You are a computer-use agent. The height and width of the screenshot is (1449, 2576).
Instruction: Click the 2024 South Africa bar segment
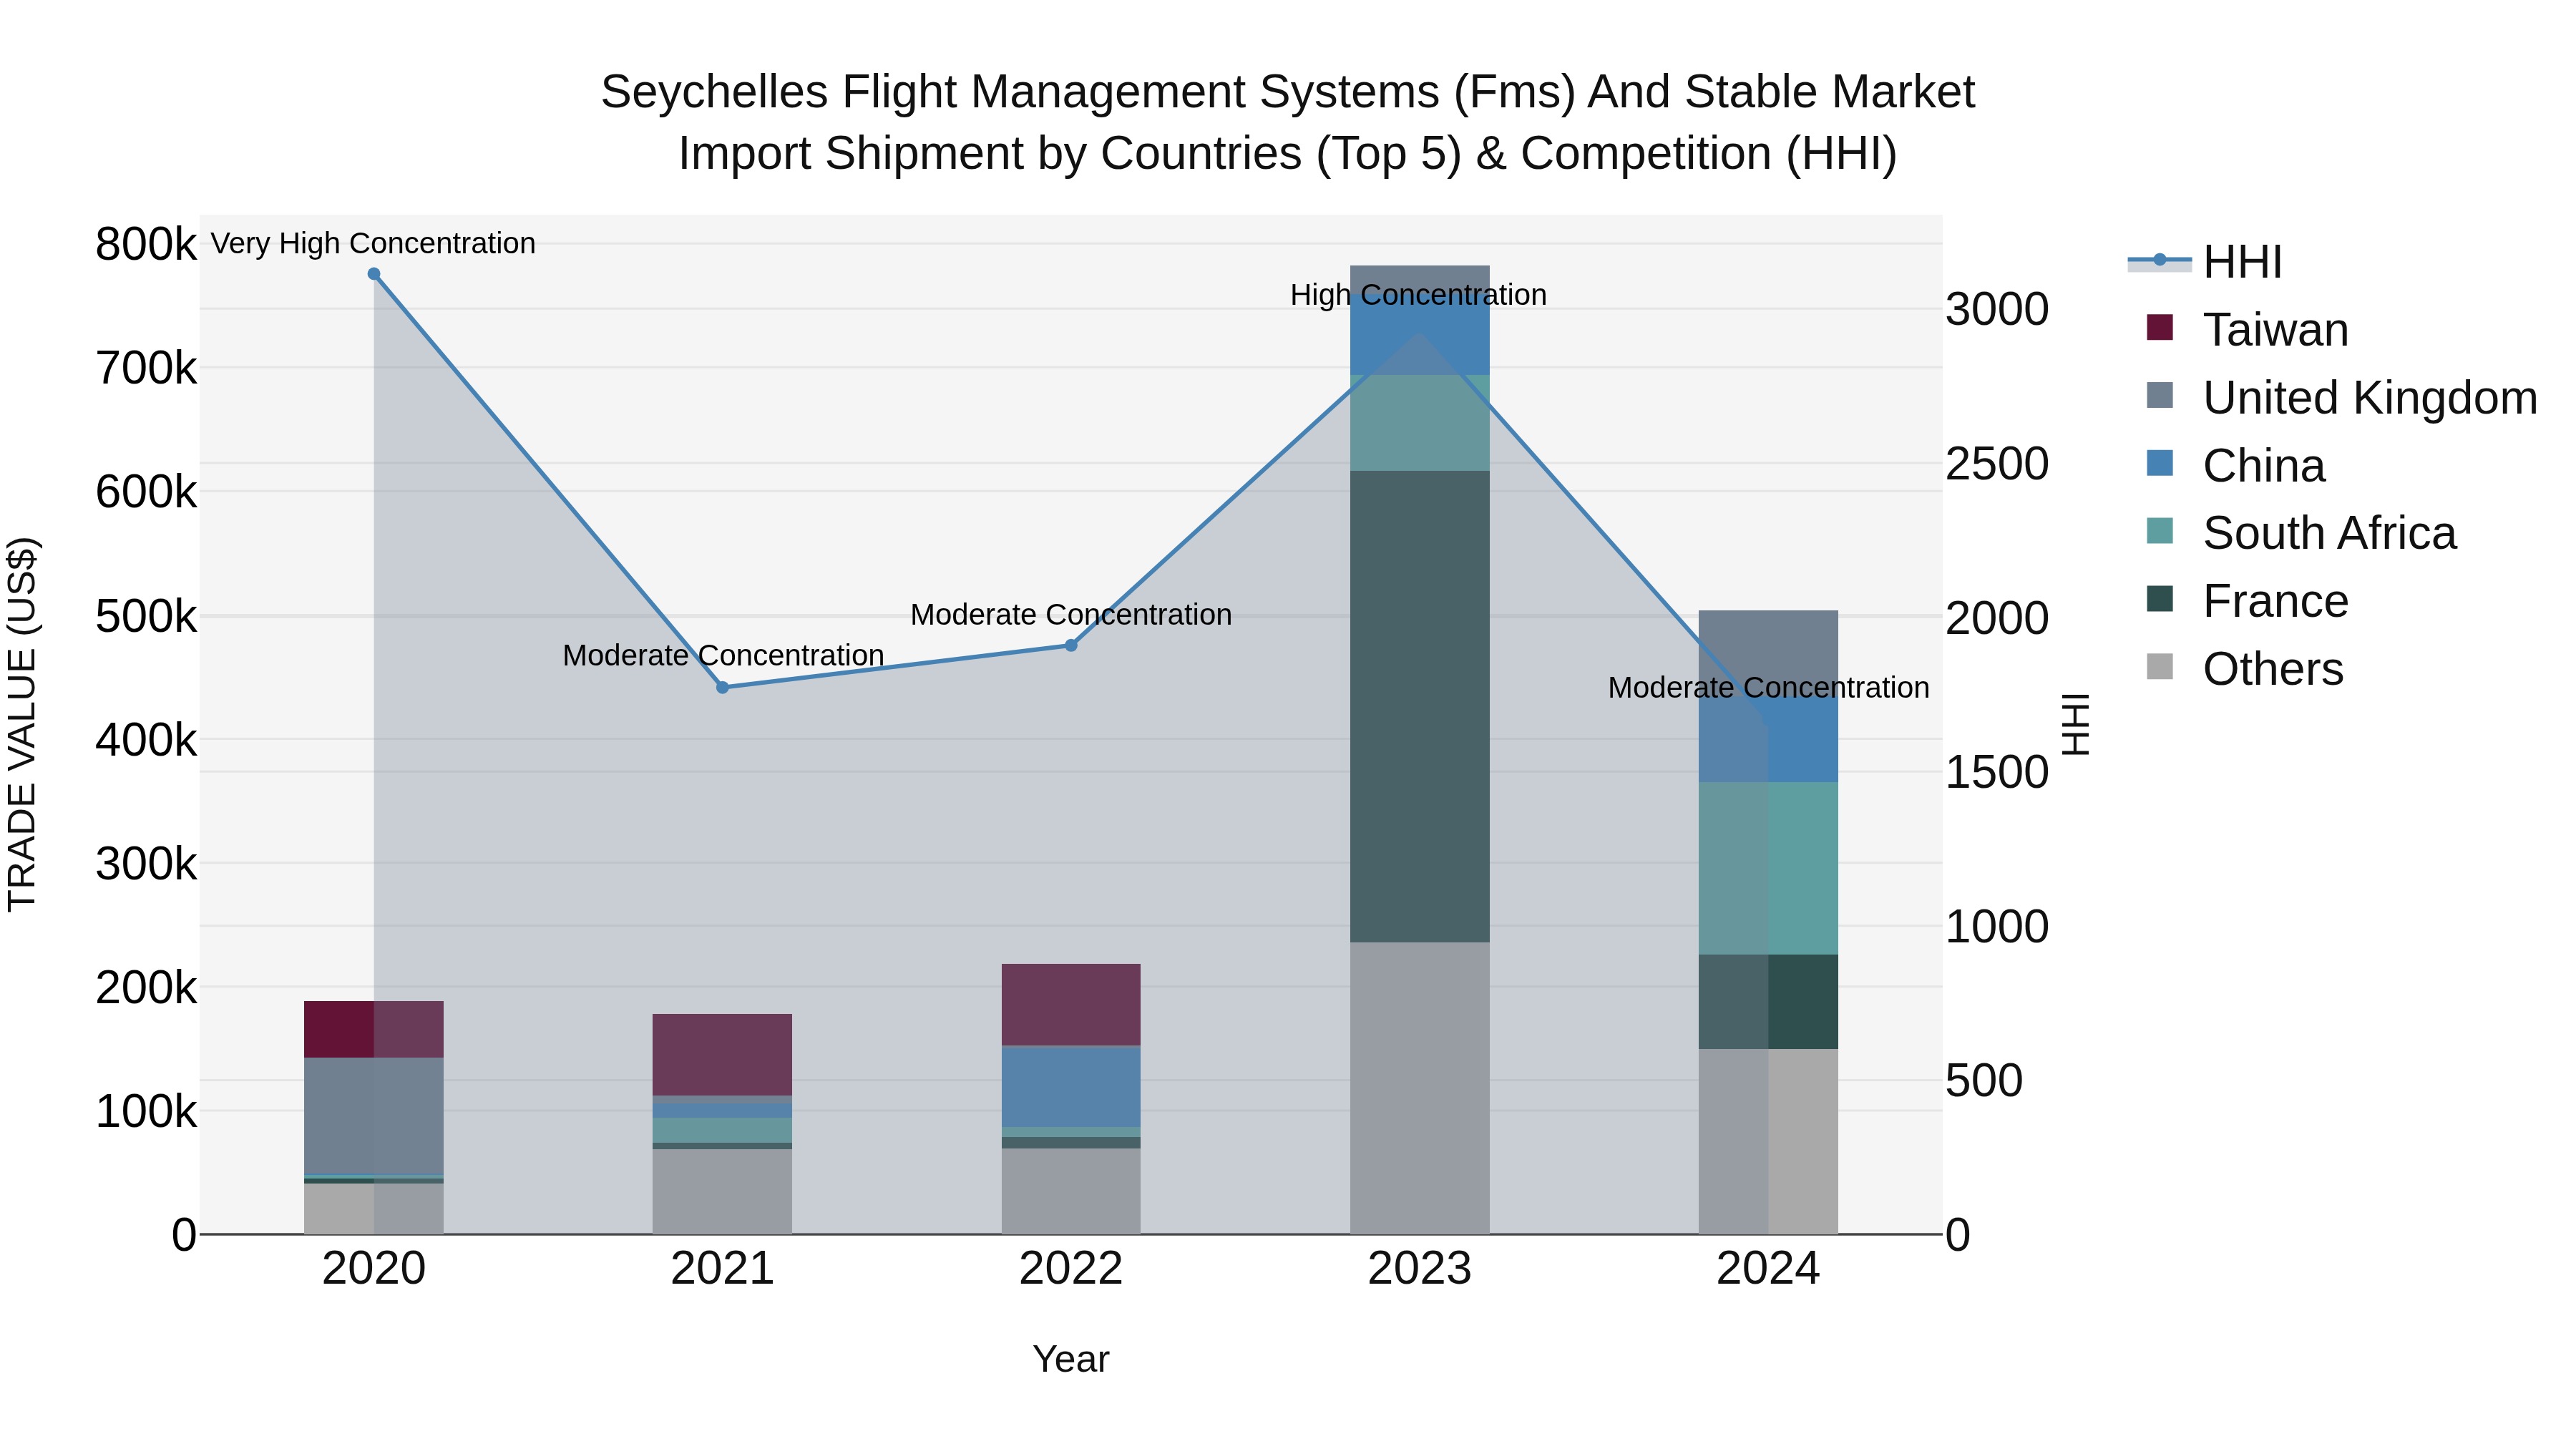pyautogui.click(x=1768, y=869)
